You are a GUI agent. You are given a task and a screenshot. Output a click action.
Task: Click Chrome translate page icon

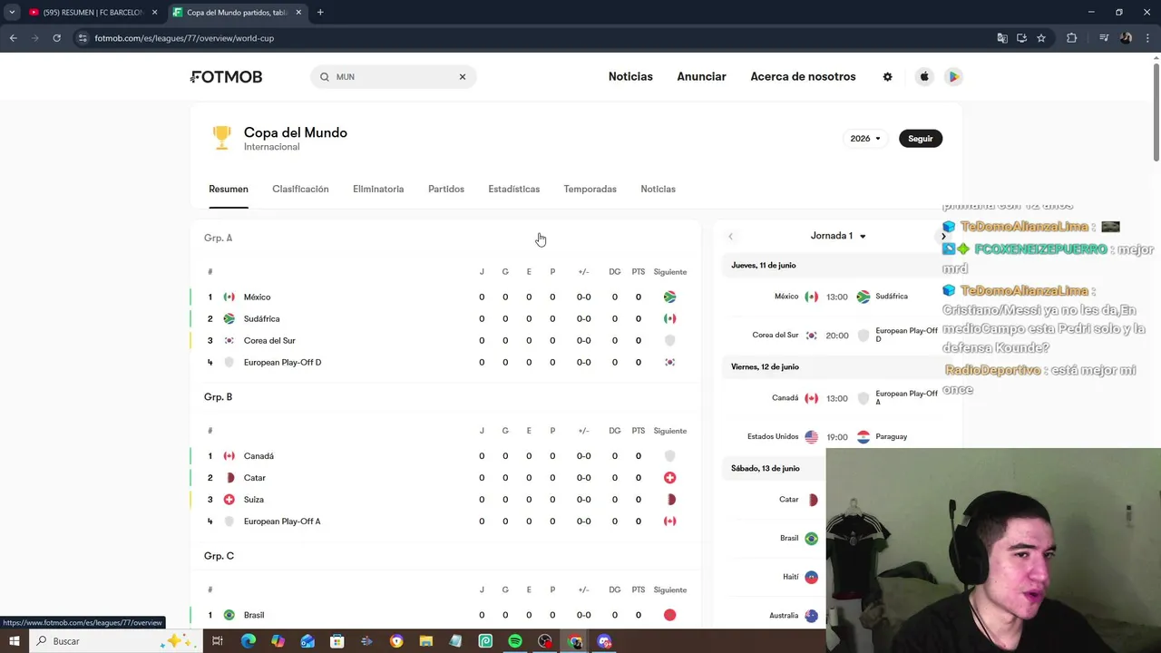(1001, 38)
